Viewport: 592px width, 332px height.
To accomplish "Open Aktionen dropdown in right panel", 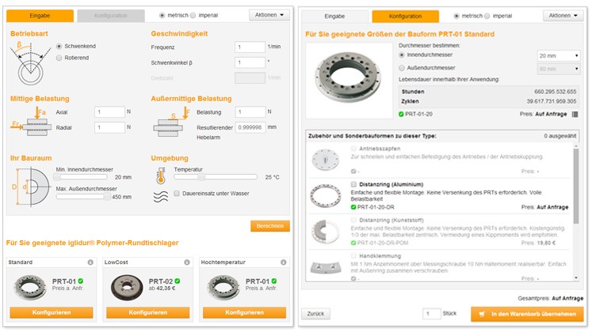I will click(x=563, y=16).
